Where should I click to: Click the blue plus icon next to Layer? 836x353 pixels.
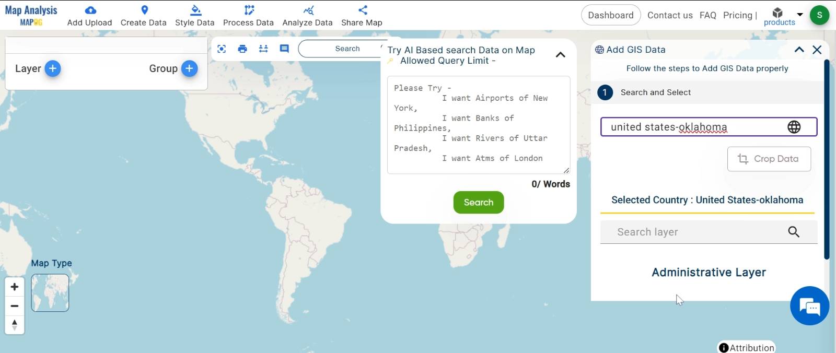coord(53,68)
